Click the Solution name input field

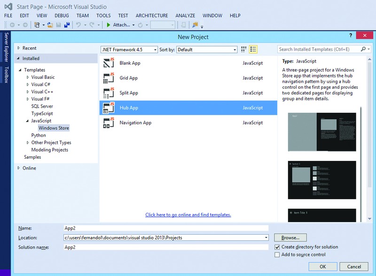[166, 247]
